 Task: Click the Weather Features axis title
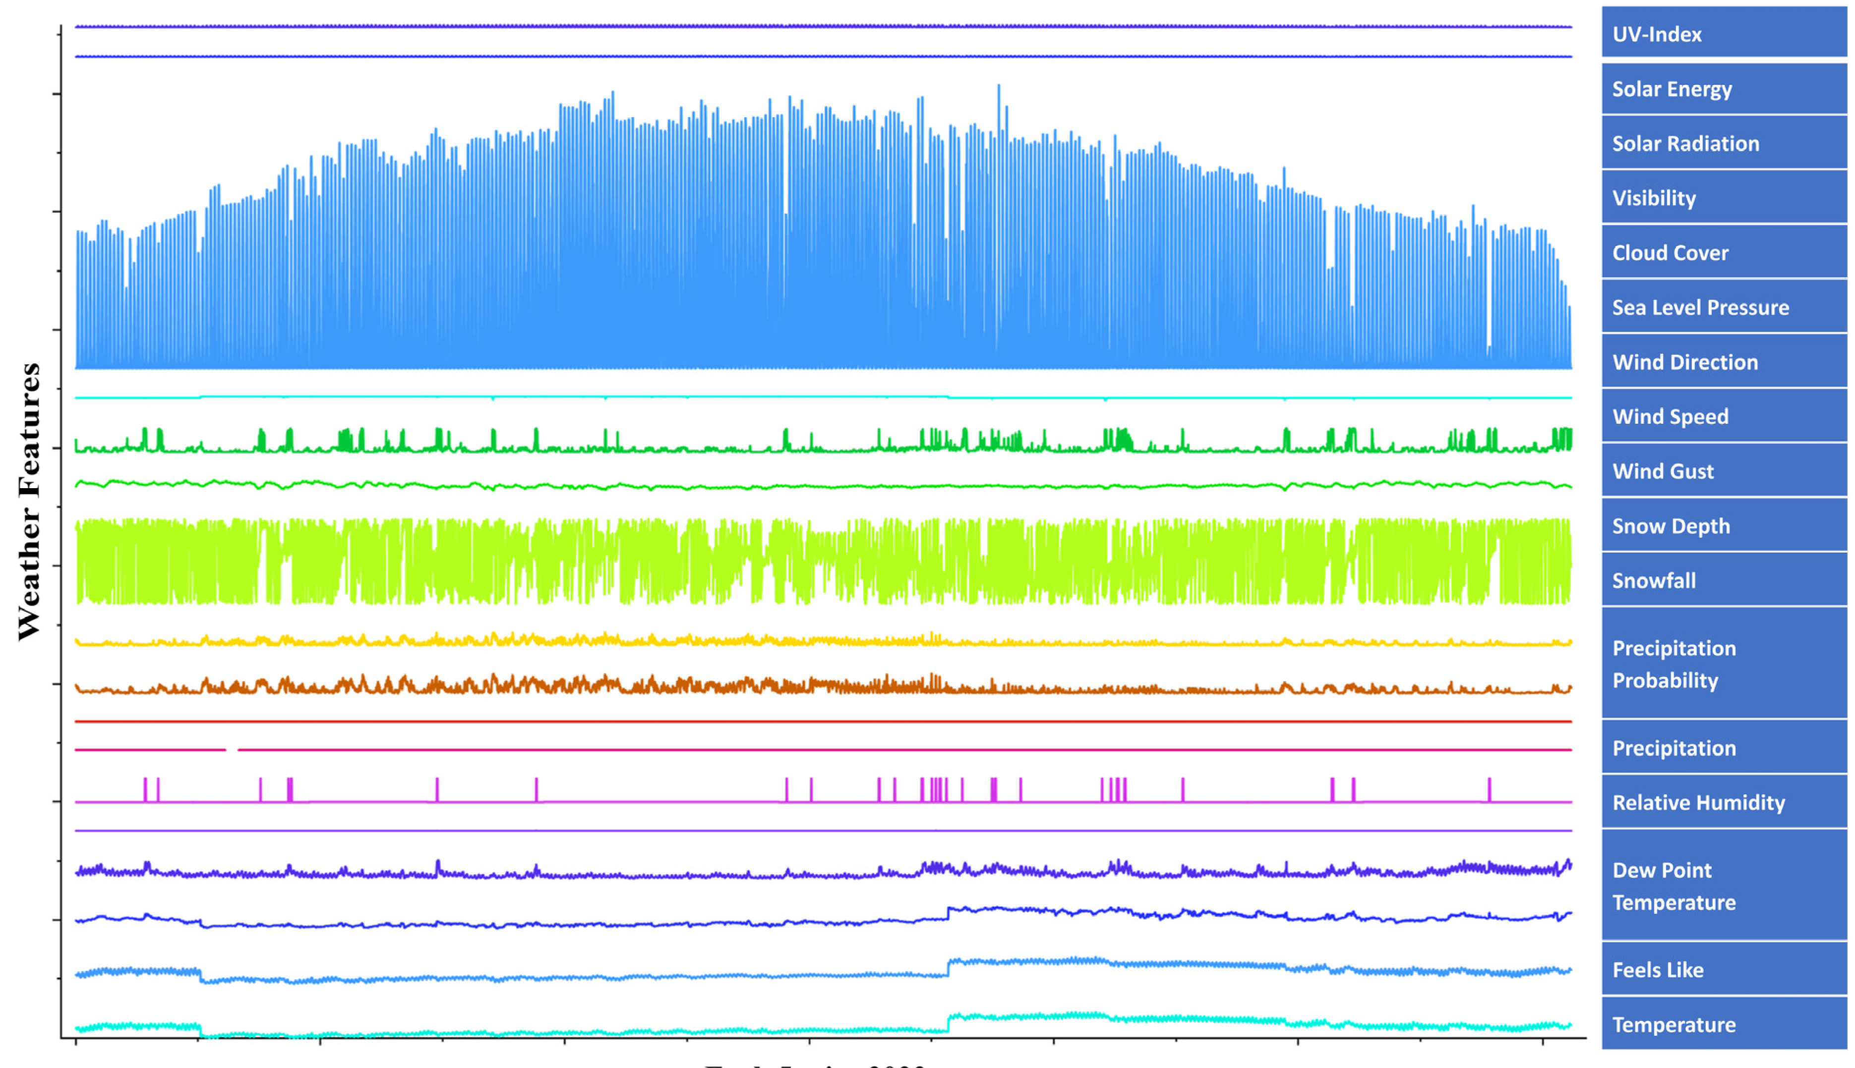(29, 502)
